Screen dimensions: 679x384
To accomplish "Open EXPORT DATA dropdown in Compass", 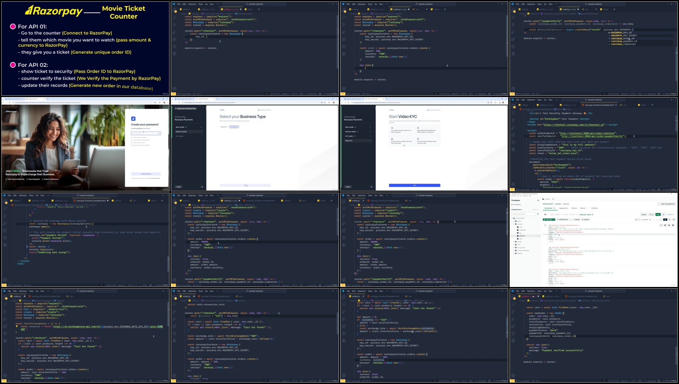I will [x=563, y=220].
